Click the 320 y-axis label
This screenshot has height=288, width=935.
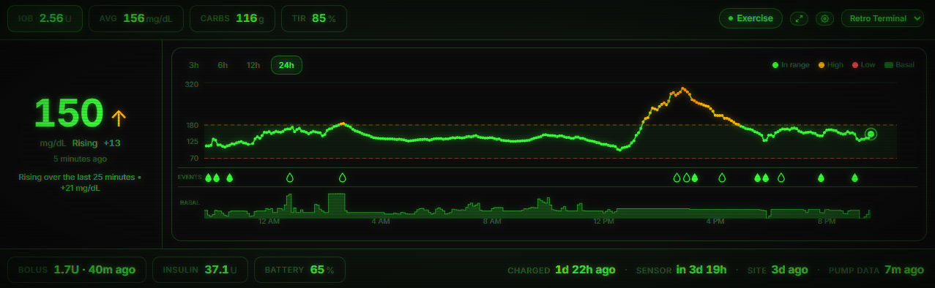(192, 85)
